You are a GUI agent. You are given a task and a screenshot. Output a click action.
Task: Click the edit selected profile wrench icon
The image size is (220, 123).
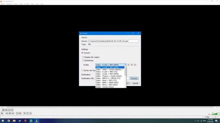(128, 65)
